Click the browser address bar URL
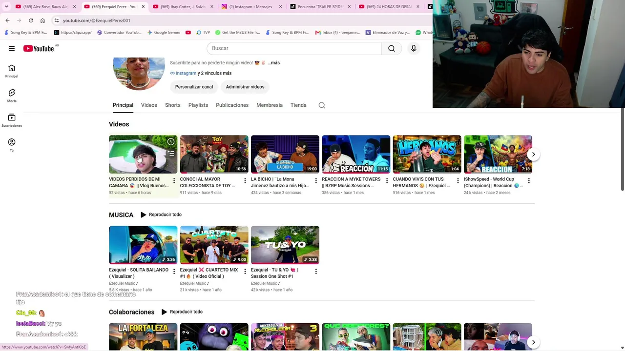625x351 pixels. (97, 20)
